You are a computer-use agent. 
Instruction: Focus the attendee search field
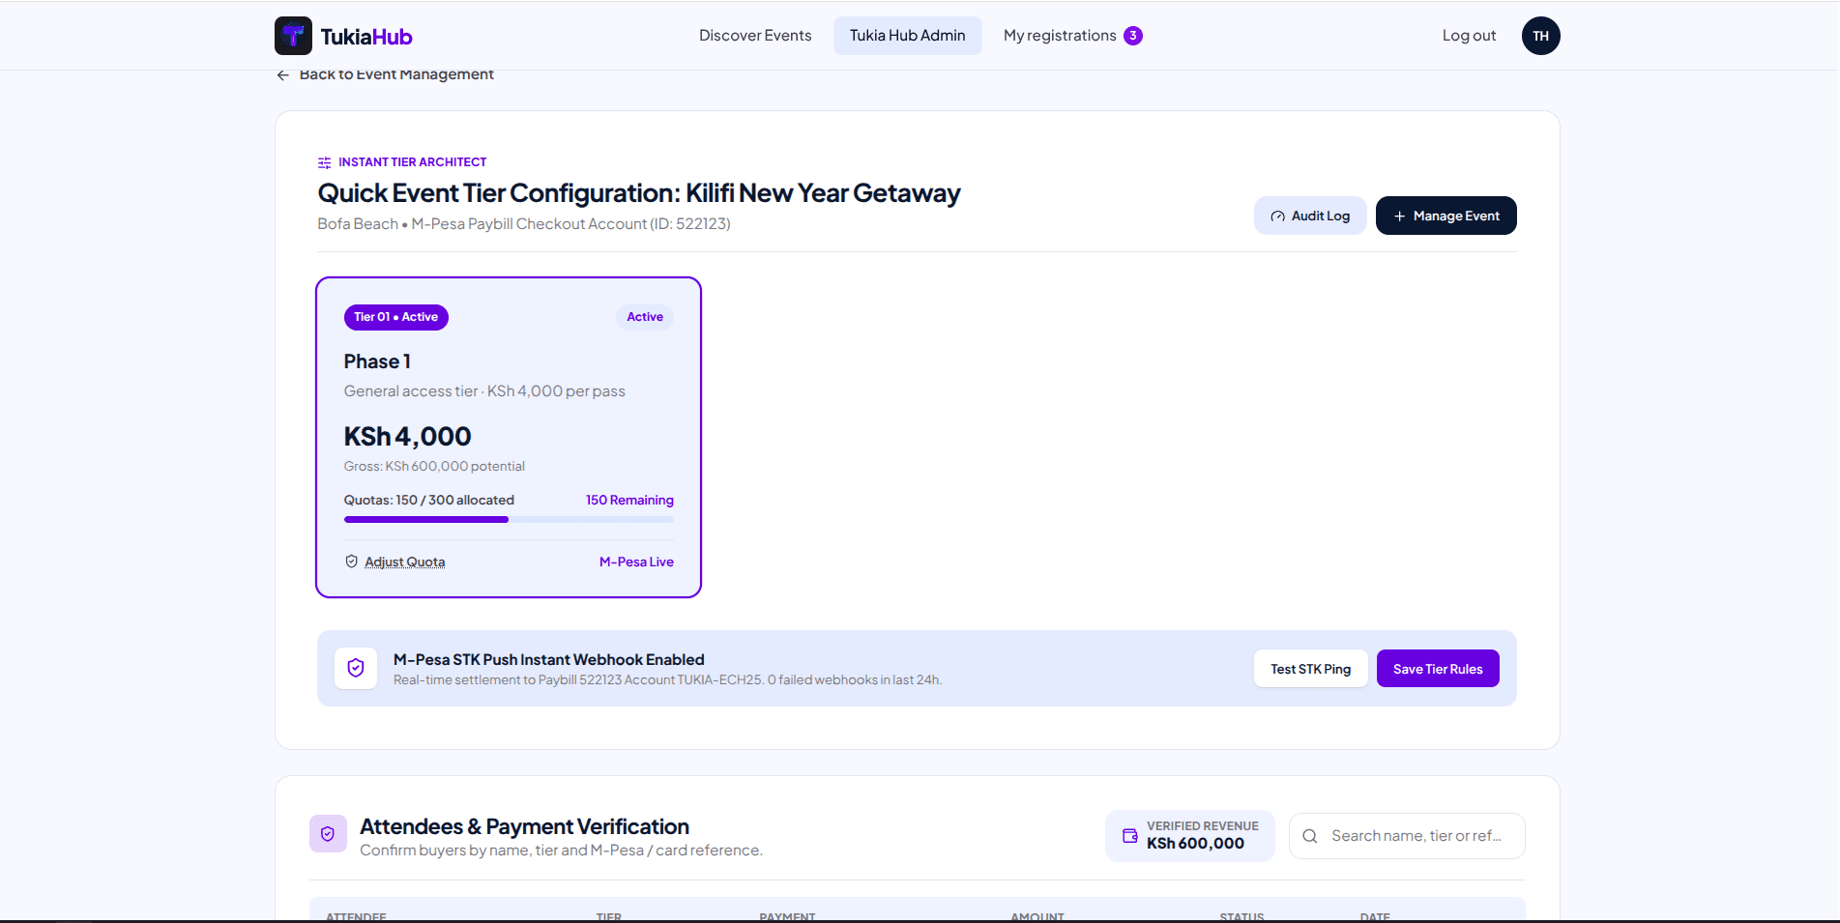click(x=1407, y=836)
